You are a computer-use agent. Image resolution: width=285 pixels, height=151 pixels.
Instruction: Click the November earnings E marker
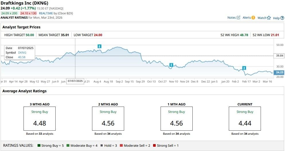[171, 65]
